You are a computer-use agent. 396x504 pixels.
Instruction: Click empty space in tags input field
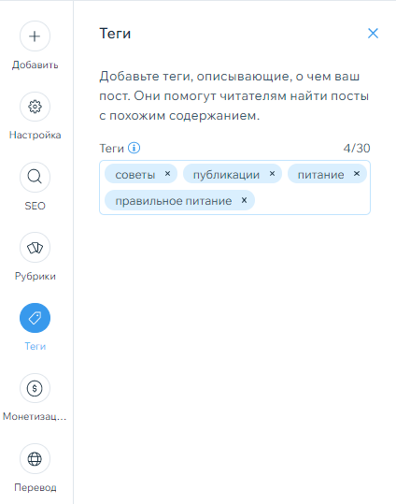click(312, 200)
